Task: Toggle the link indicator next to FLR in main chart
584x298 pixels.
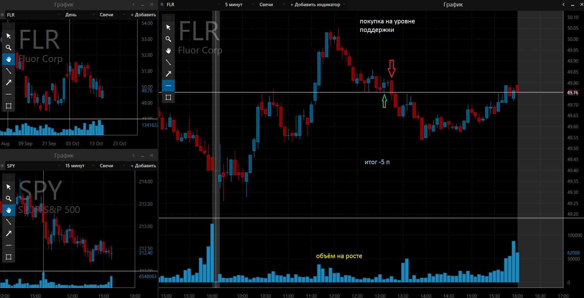Action: pyautogui.click(x=162, y=5)
